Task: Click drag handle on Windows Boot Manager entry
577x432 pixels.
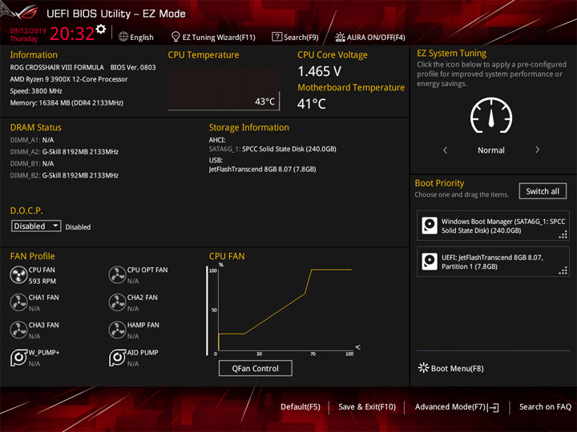Action: point(563,234)
